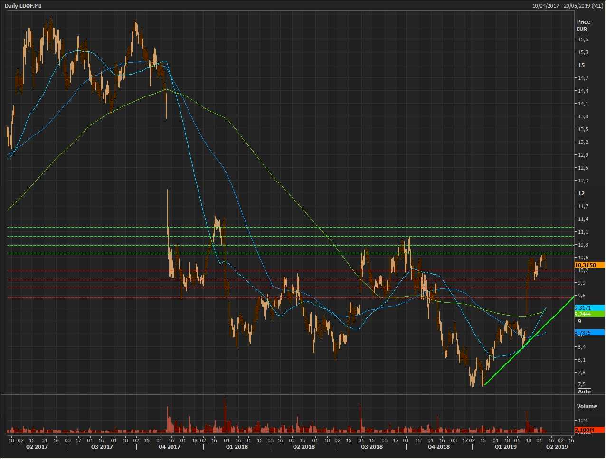The height and width of the screenshot is (459, 606).
Task: Select the Q1 2019 label on time axis
Action: [x=505, y=447]
